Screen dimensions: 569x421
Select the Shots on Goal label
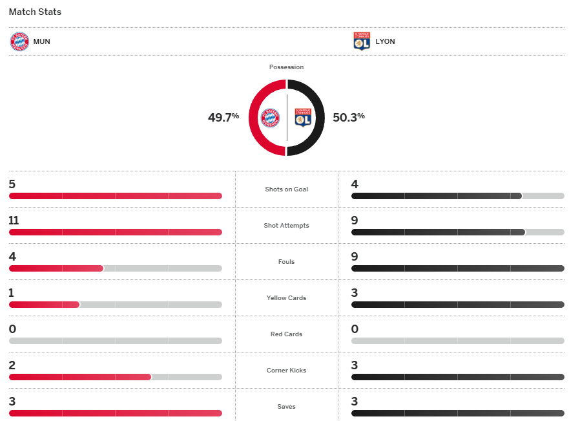tap(286, 189)
